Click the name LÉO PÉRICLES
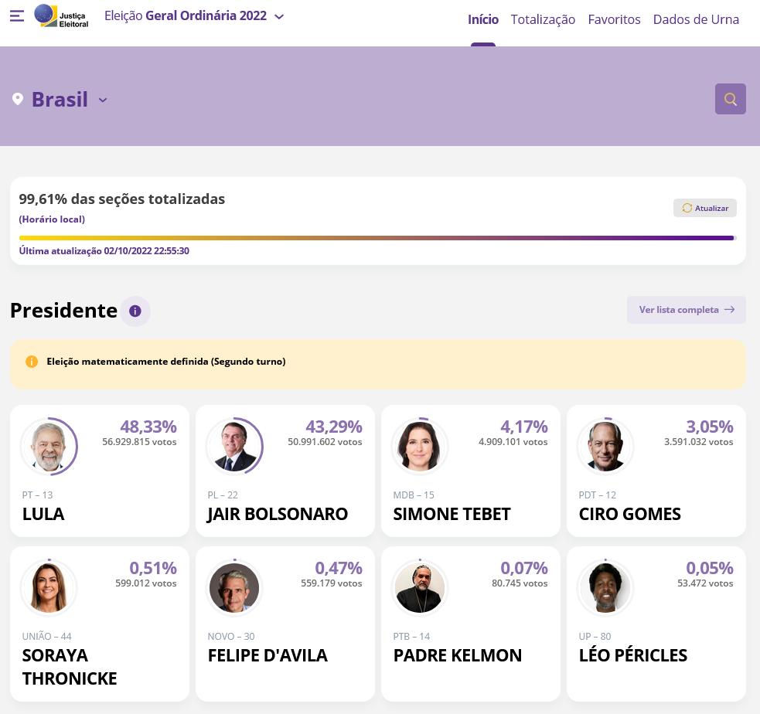The image size is (760, 714). pyautogui.click(x=633, y=655)
